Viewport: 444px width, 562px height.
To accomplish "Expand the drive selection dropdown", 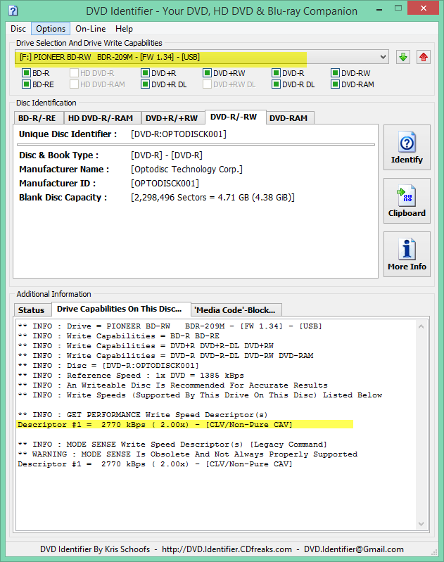I will [x=383, y=57].
